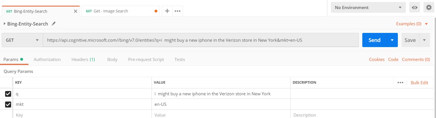Viewport: 436px width, 118px height.
Task: Open the GET method dropdown
Action: point(22,40)
